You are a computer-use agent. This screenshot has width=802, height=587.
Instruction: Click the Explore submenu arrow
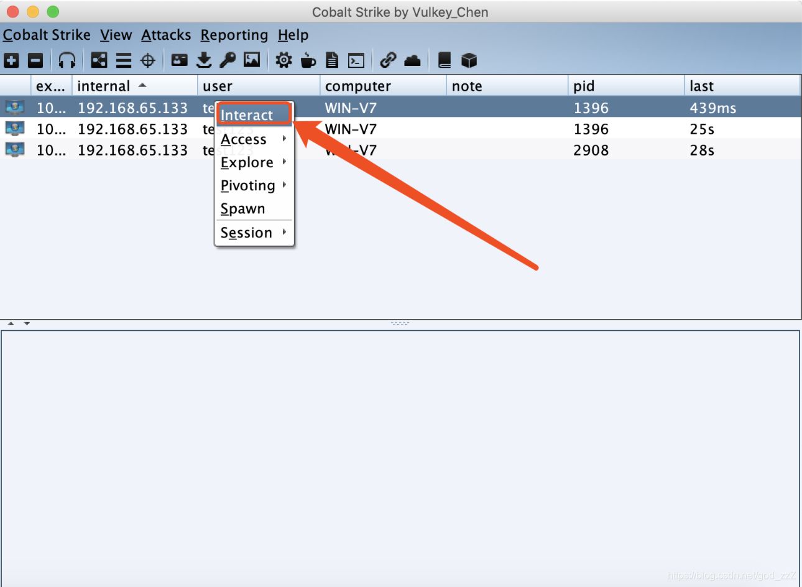284,162
